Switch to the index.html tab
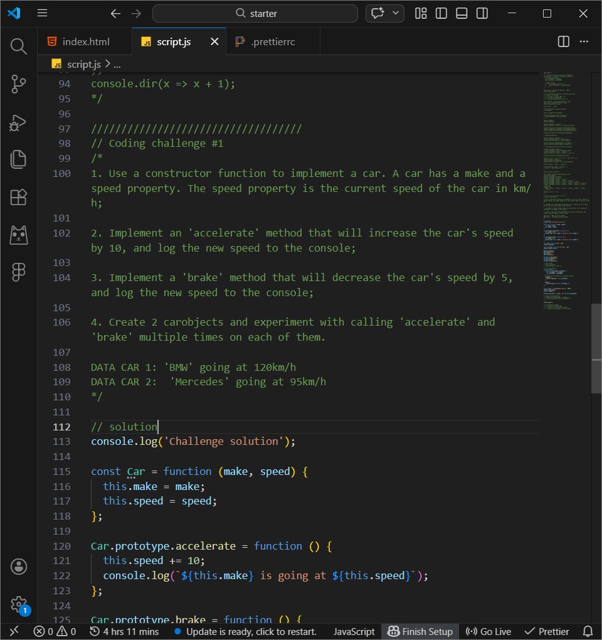This screenshot has height=640, width=602. (x=85, y=42)
